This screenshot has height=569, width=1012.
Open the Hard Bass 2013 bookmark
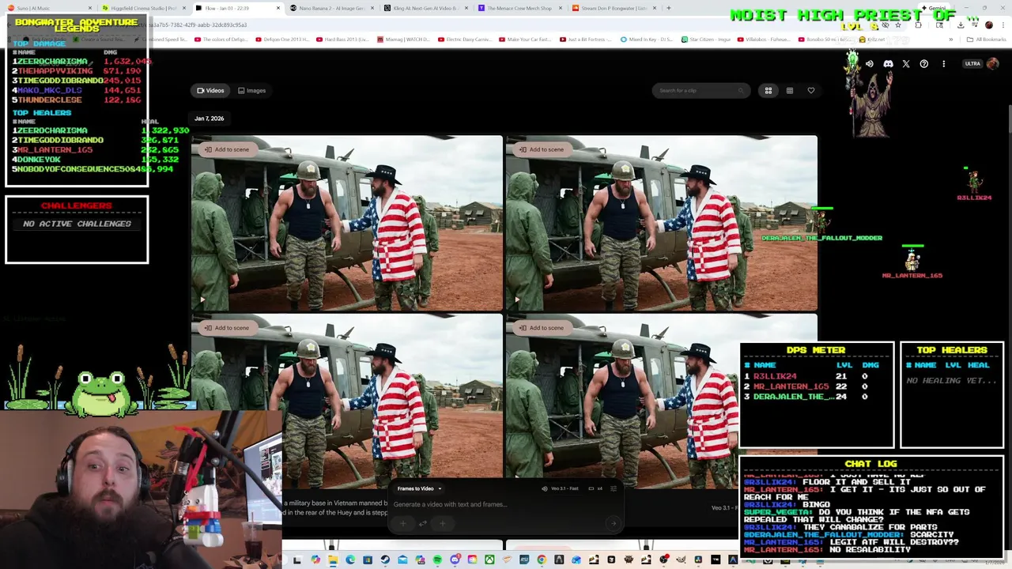coord(342,40)
